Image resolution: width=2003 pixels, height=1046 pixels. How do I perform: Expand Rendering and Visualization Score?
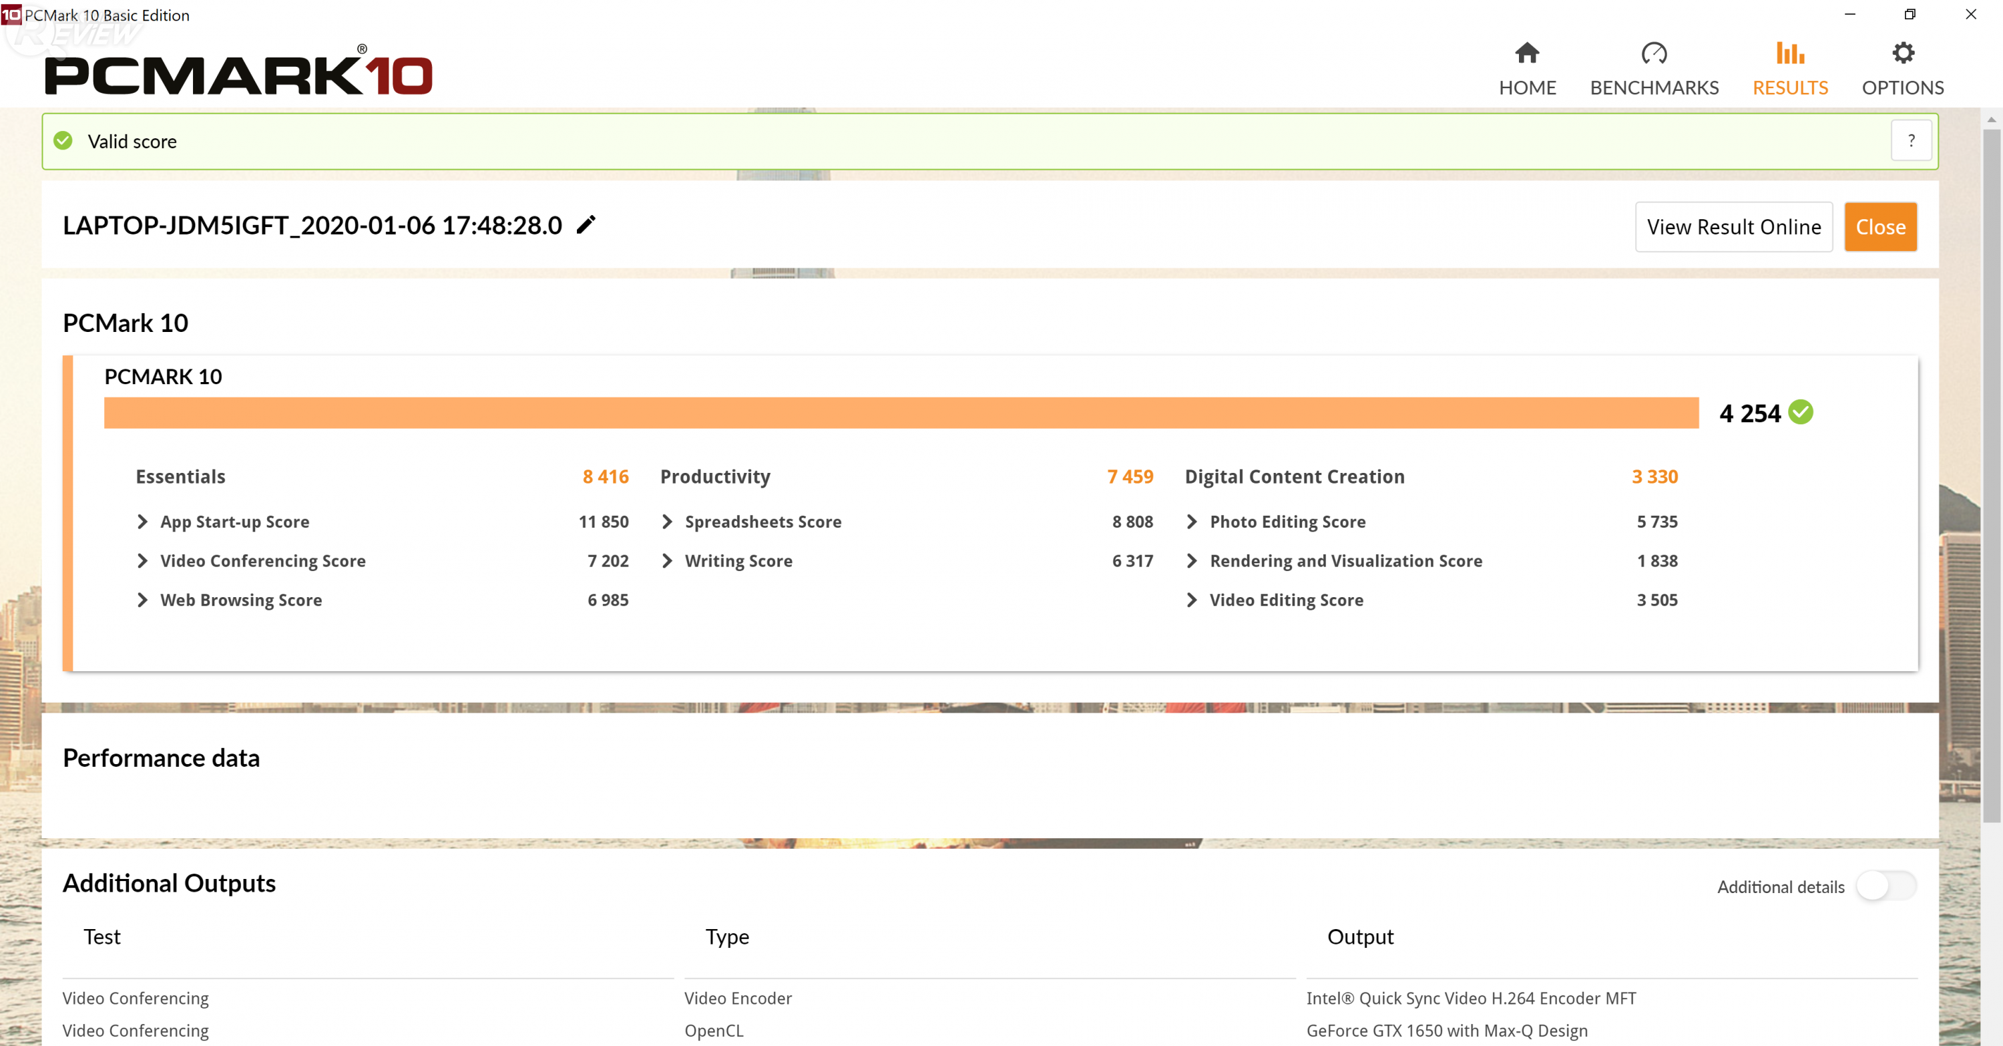point(1191,560)
